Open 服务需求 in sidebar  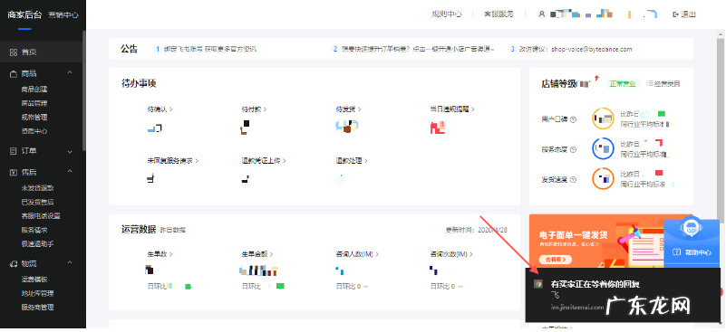pyautogui.click(x=34, y=230)
